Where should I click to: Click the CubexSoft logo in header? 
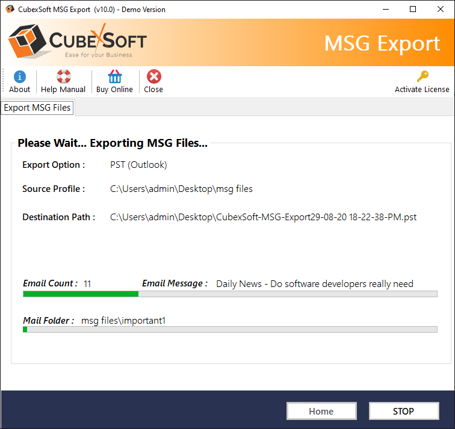(78, 42)
